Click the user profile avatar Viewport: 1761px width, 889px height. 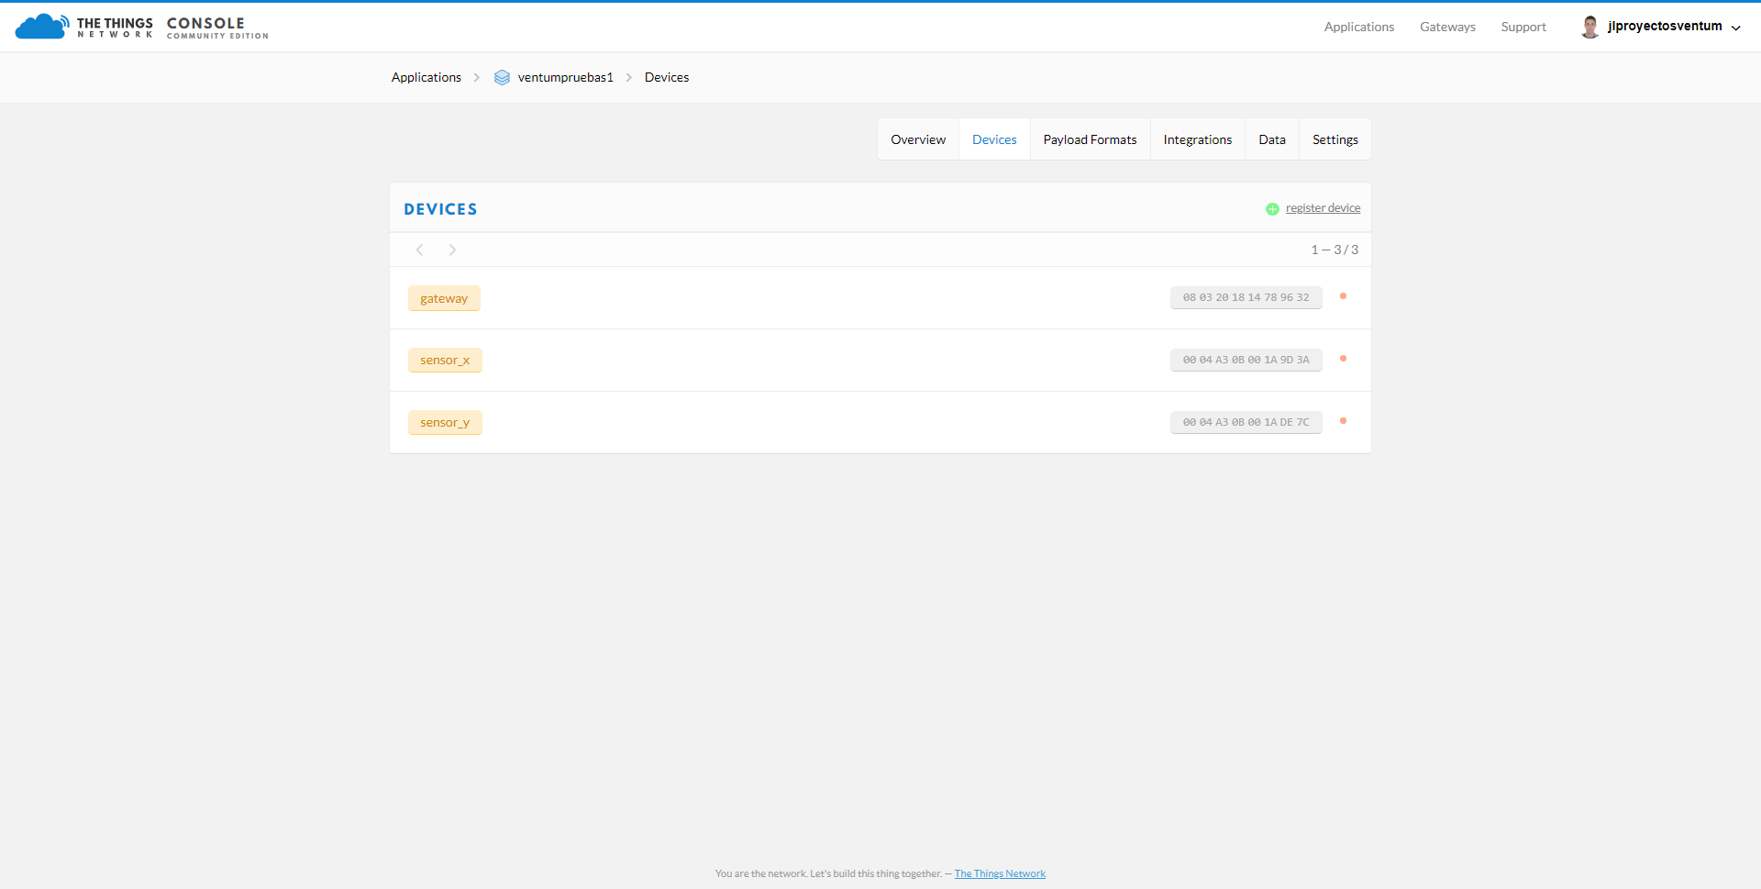[1589, 27]
